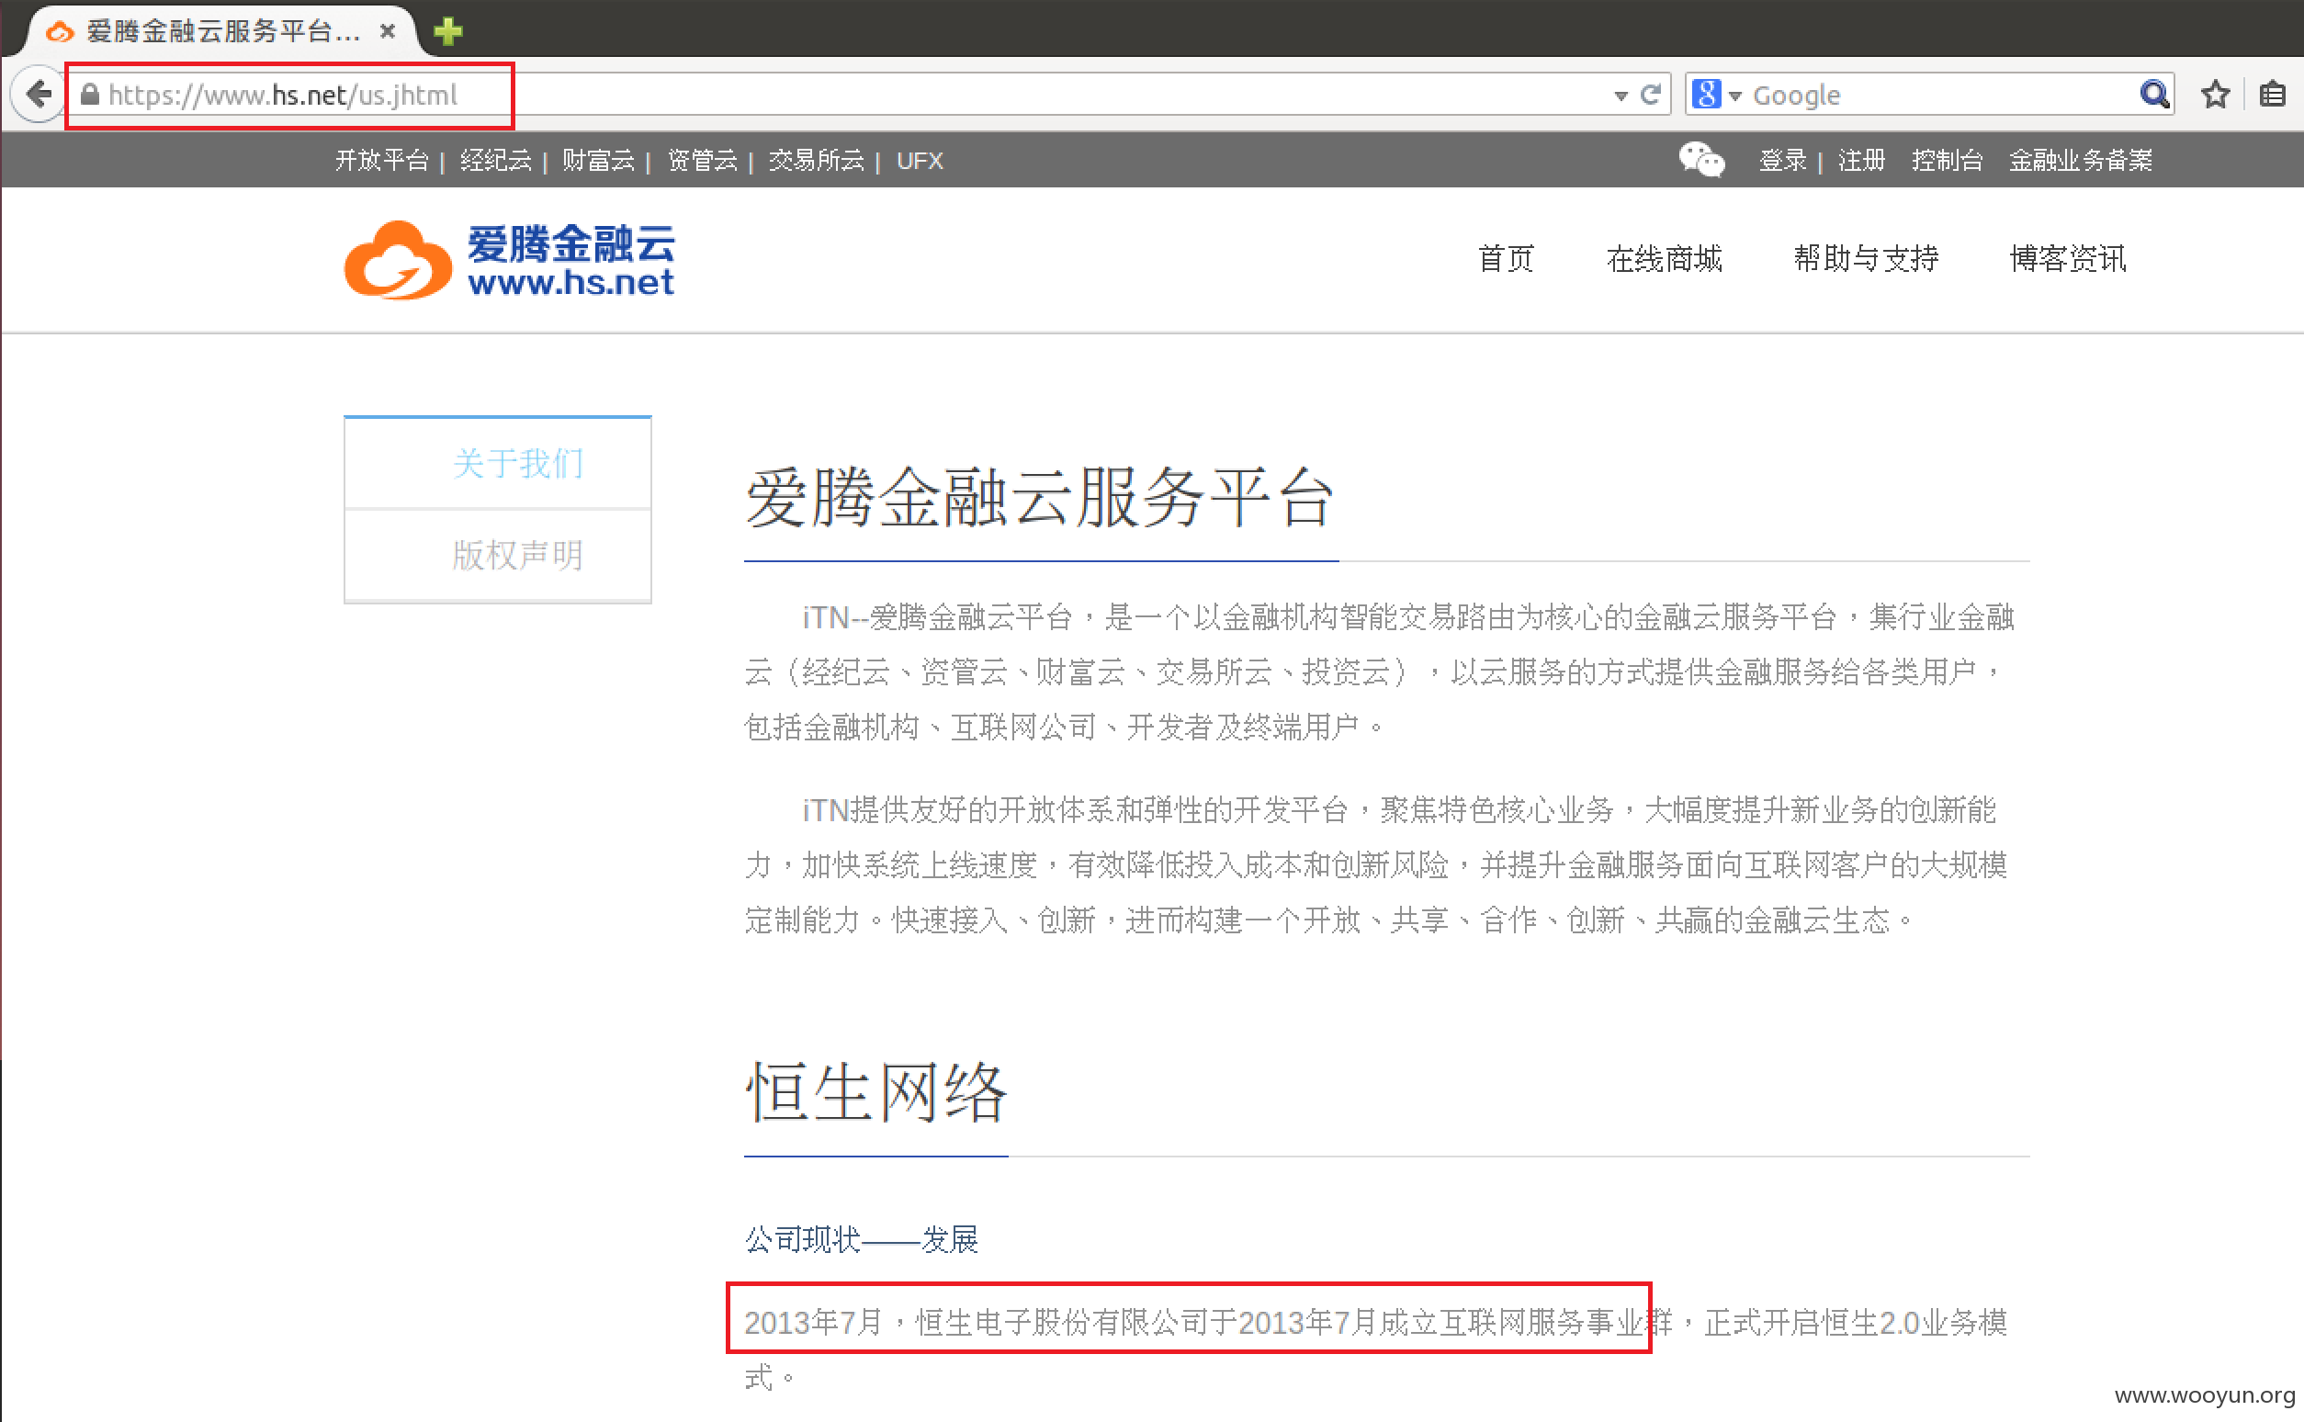Open the 金融业务备案 link
The height and width of the screenshot is (1422, 2304).
point(2080,161)
